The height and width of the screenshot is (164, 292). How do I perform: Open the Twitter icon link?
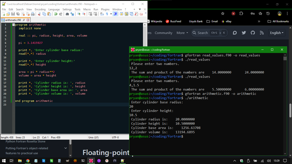point(244,33)
